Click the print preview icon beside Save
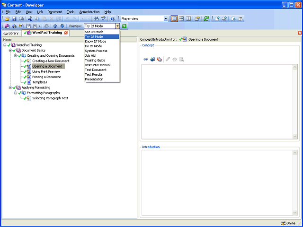The image size is (303, 227). [x=21, y=19]
